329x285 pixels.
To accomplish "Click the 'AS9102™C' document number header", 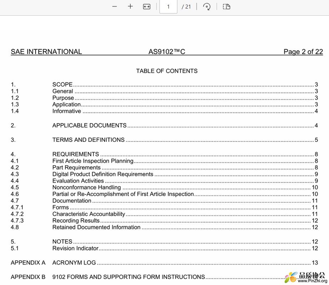I will [x=167, y=52].
